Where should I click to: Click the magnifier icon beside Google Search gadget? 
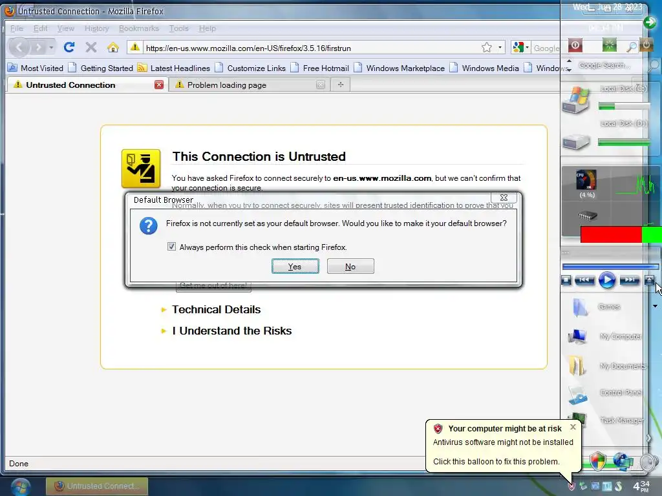(x=654, y=65)
